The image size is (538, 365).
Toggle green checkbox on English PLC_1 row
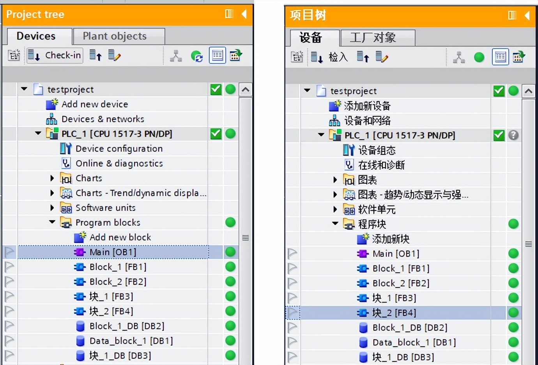(216, 133)
